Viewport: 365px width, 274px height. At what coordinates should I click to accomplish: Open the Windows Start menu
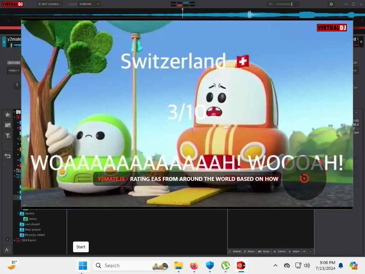(x=83, y=265)
